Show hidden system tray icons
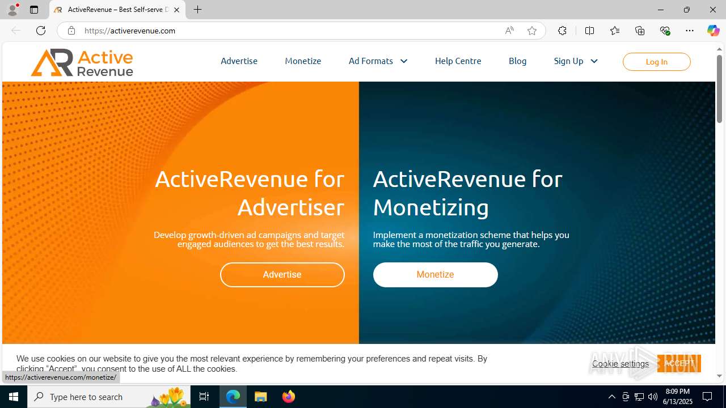This screenshot has height=408, width=726. (611, 397)
